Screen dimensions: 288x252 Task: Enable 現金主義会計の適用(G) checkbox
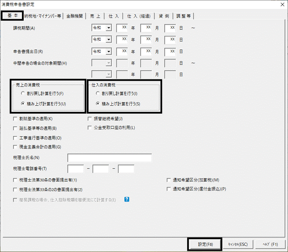click(16, 147)
